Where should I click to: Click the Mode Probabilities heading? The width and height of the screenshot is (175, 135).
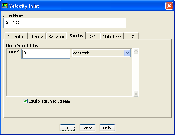point(22,46)
